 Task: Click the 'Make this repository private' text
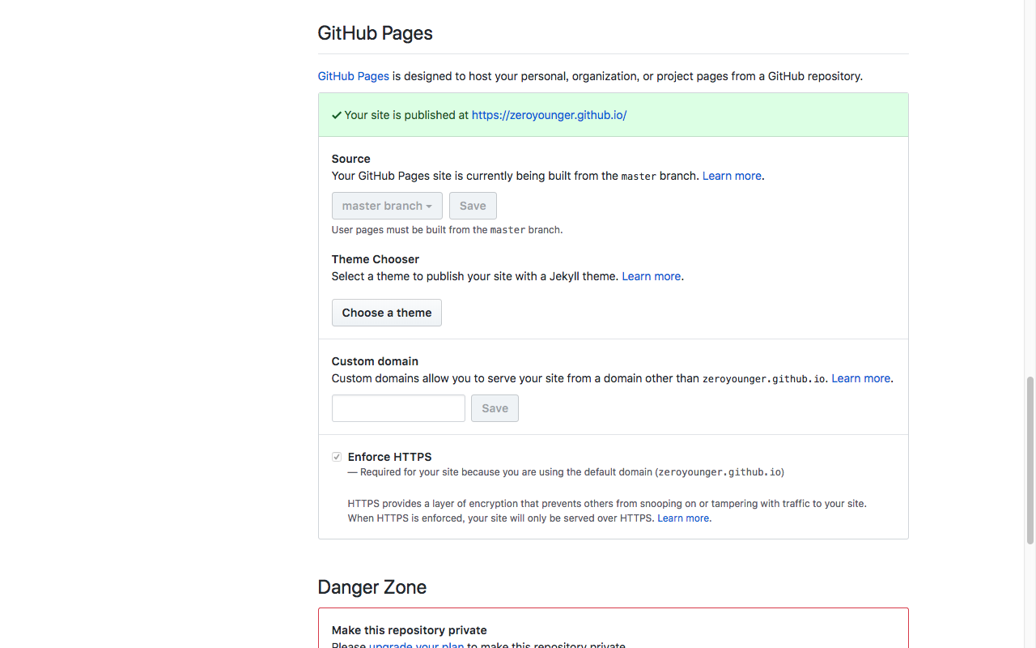pos(409,630)
